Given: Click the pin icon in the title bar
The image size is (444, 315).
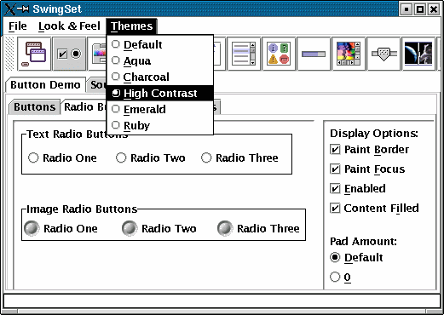Looking at the screenshot, I should click(23, 9).
